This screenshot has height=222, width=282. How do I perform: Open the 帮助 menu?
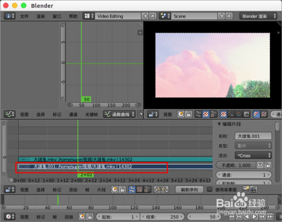pos(73,16)
